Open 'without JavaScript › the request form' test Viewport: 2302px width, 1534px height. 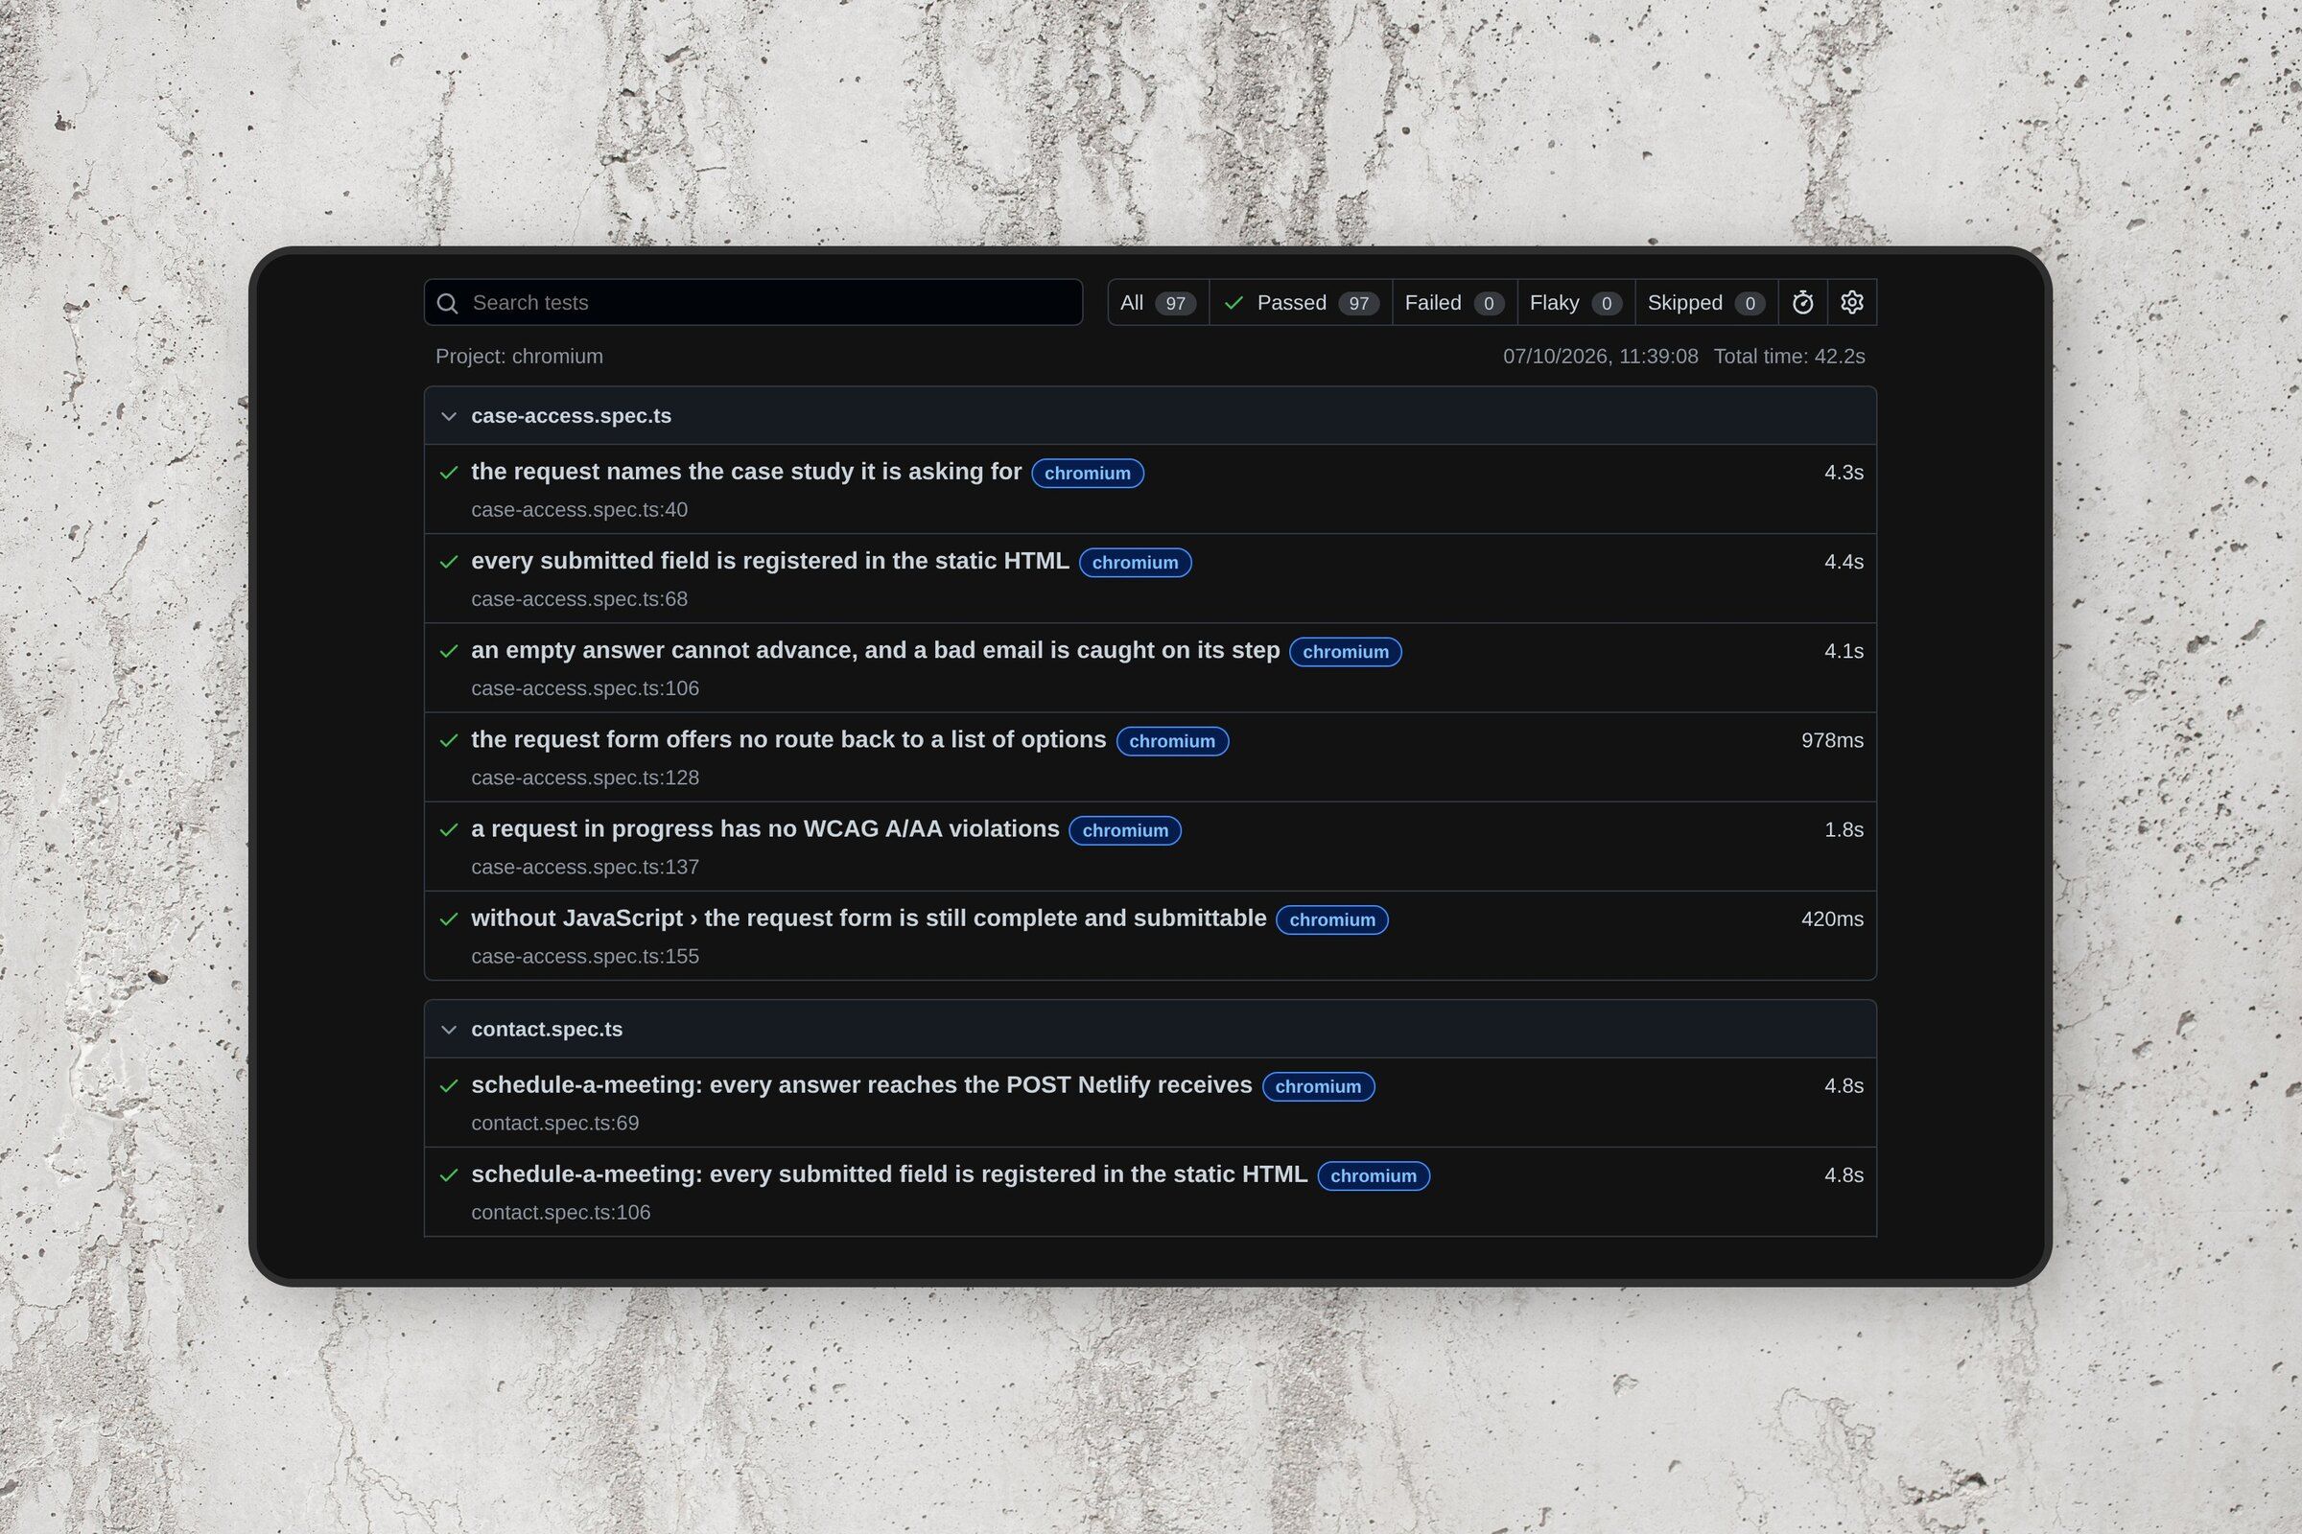(868, 918)
